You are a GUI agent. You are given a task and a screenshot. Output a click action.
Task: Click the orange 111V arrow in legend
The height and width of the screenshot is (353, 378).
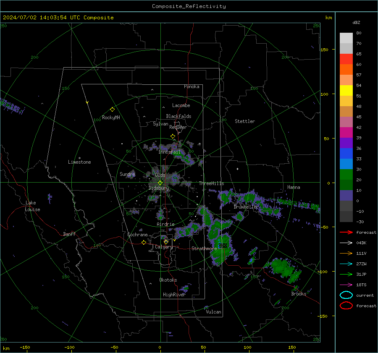pos(346,253)
